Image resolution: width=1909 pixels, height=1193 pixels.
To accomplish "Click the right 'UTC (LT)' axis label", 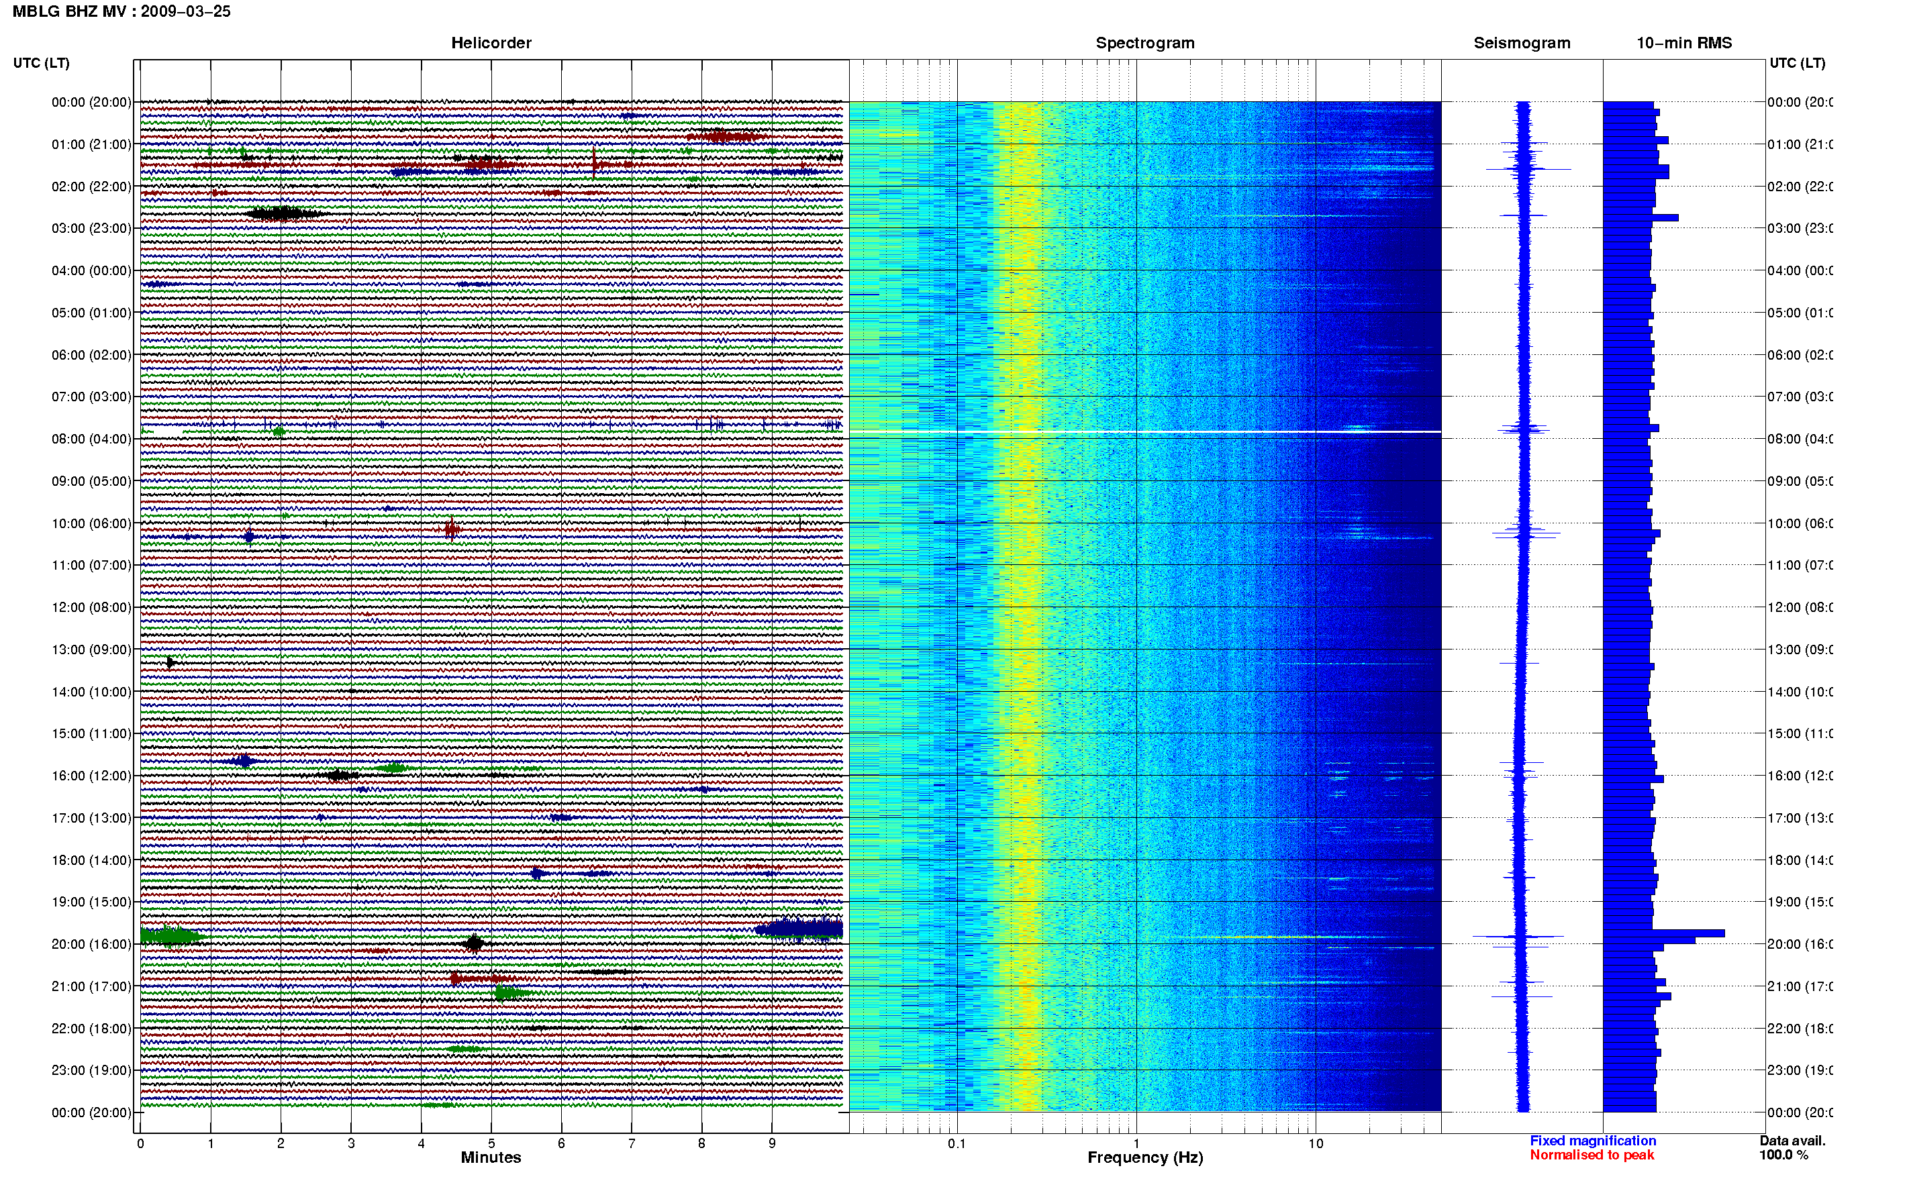I will click(1797, 63).
